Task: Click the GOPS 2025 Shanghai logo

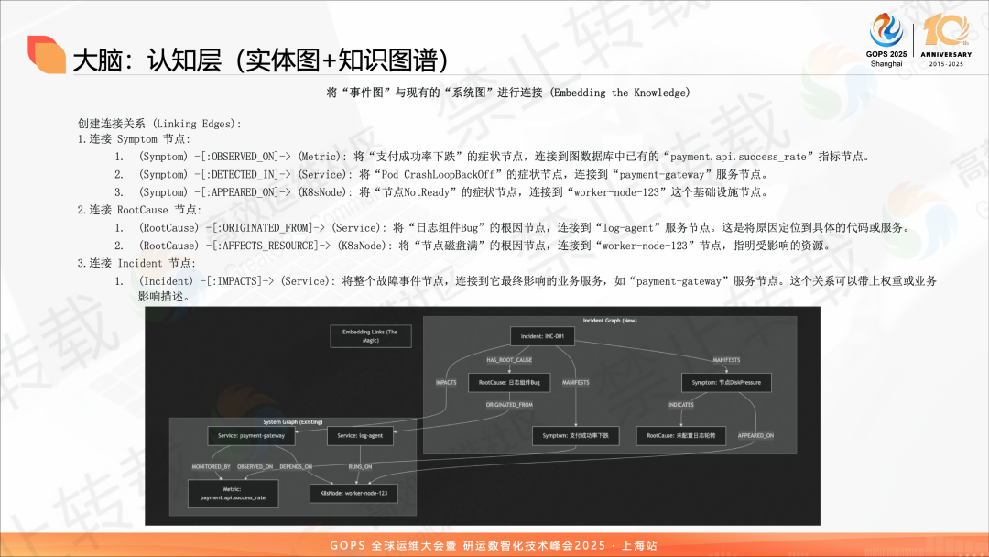Action: point(886,39)
